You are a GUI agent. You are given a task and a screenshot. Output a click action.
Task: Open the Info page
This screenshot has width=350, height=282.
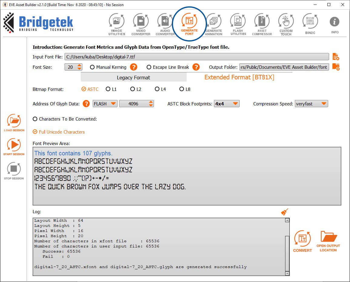tap(335, 25)
